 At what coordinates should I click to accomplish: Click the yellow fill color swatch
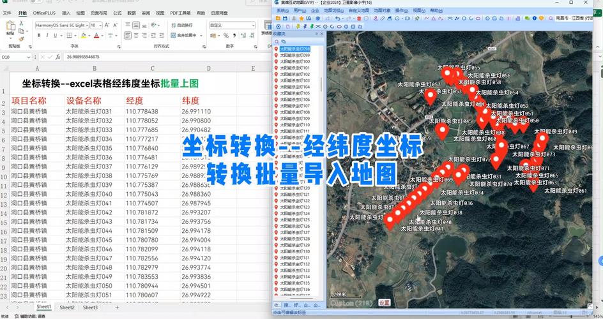[84, 35]
